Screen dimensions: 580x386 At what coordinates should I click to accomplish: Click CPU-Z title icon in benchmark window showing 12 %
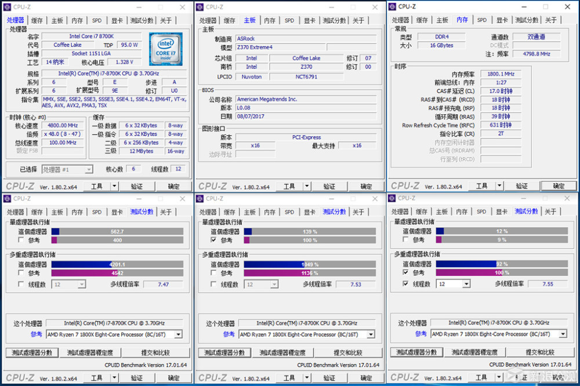(392, 199)
